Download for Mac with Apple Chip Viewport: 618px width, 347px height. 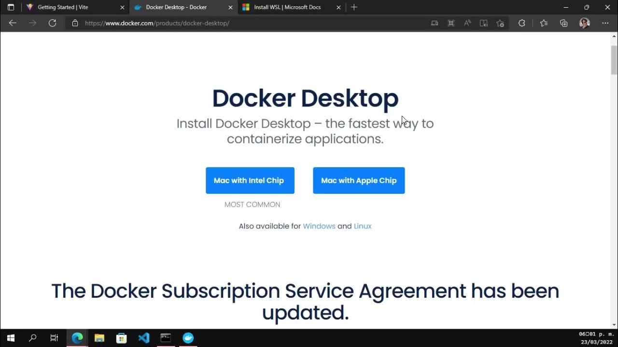[359, 180]
